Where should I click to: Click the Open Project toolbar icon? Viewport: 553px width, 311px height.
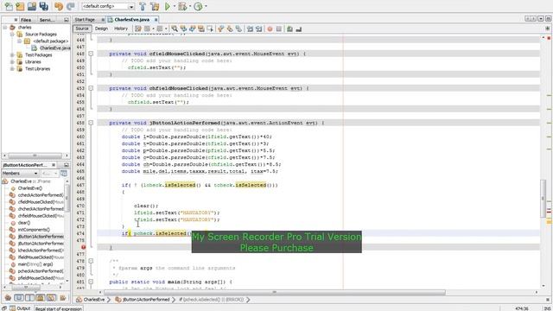(x=32, y=6)
